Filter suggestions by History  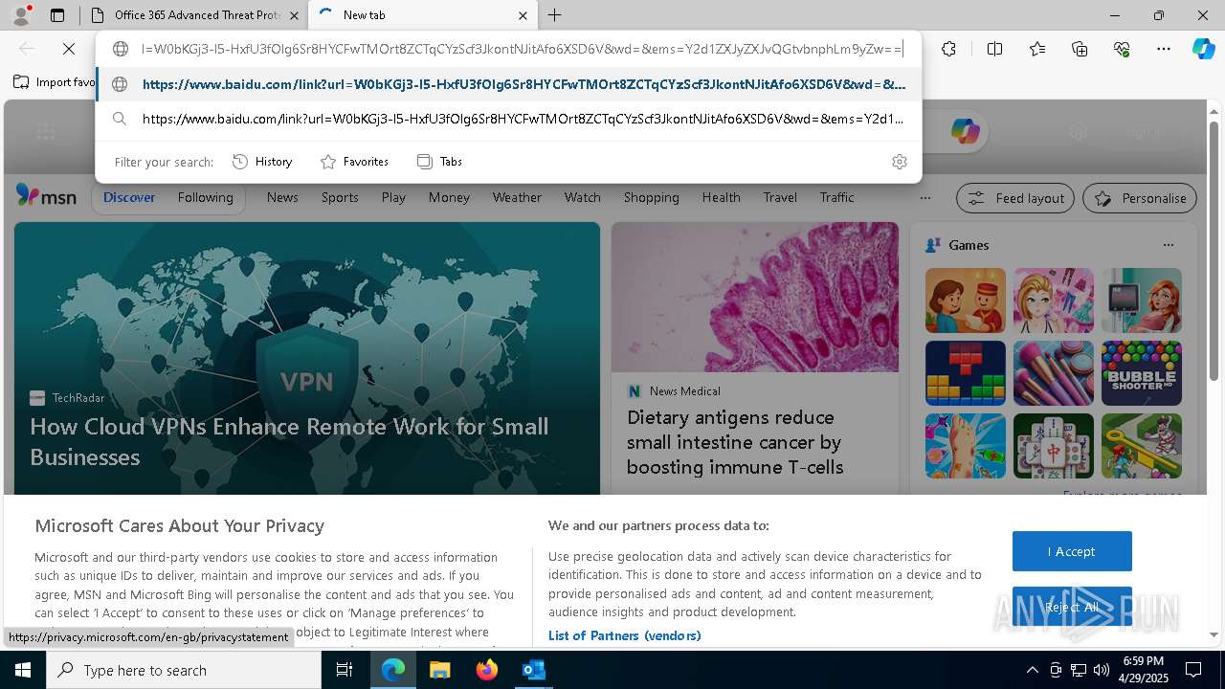coord(262,162)
